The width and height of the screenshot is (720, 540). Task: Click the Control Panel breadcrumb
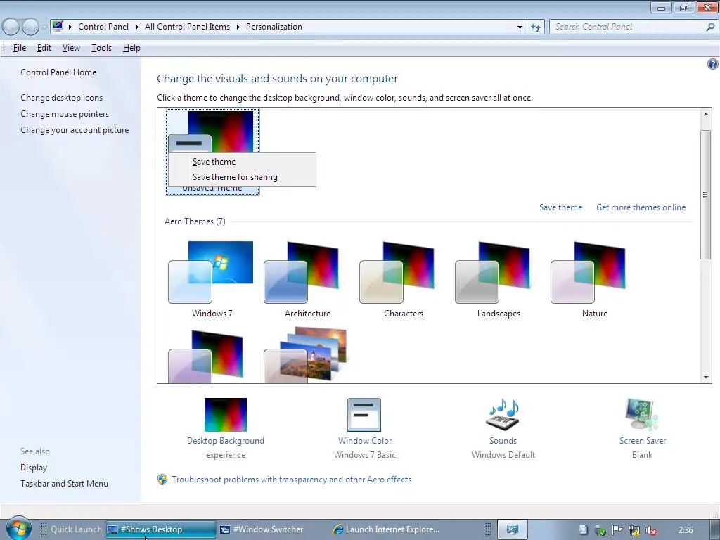(x=103, y=27)
